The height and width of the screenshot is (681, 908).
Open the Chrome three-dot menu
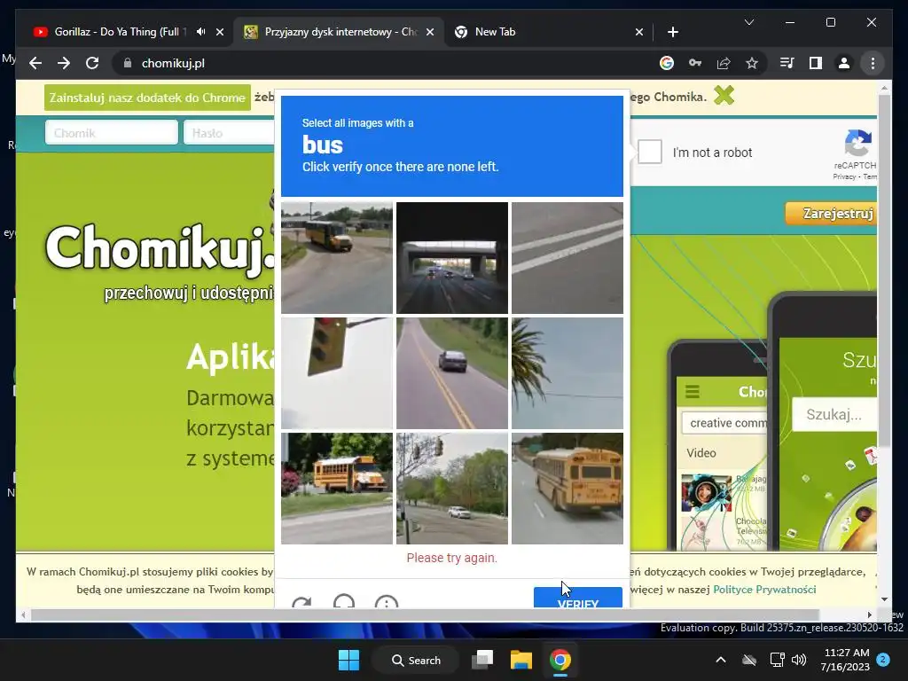click(x=873, y=63)
